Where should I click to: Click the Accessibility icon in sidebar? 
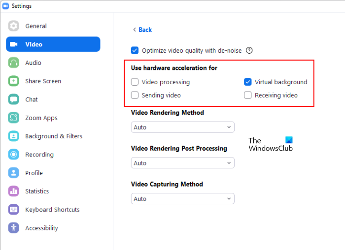14,228
